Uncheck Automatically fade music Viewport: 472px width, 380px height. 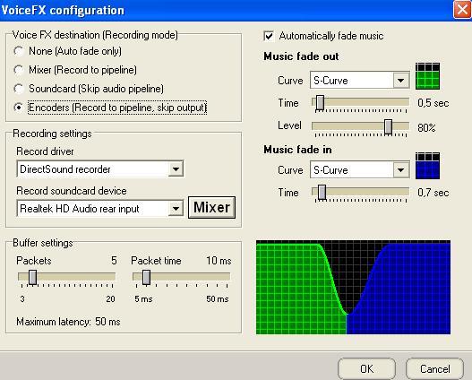[269, 36]
